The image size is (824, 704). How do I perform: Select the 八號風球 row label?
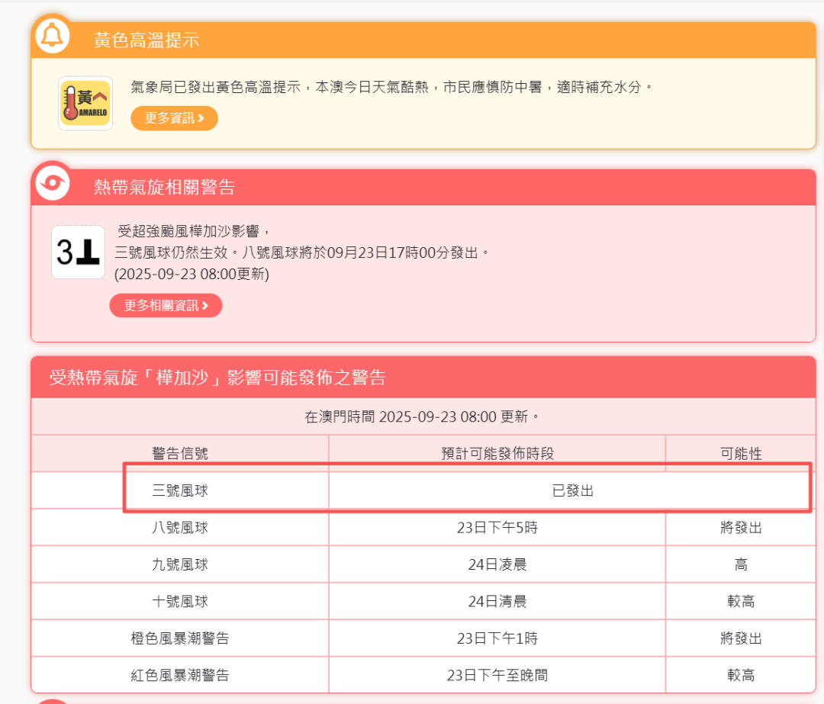[180, 528]
